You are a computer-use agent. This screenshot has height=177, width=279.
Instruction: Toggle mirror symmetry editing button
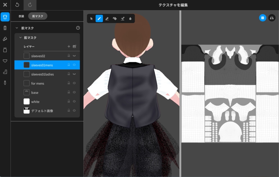click(272, 18)
